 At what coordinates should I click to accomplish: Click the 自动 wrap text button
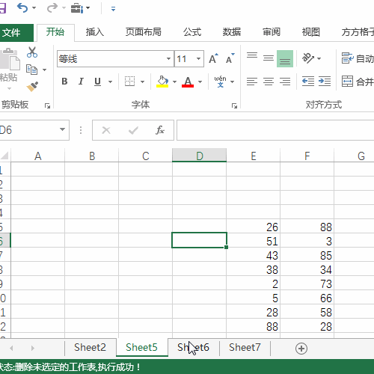point(358,58)
